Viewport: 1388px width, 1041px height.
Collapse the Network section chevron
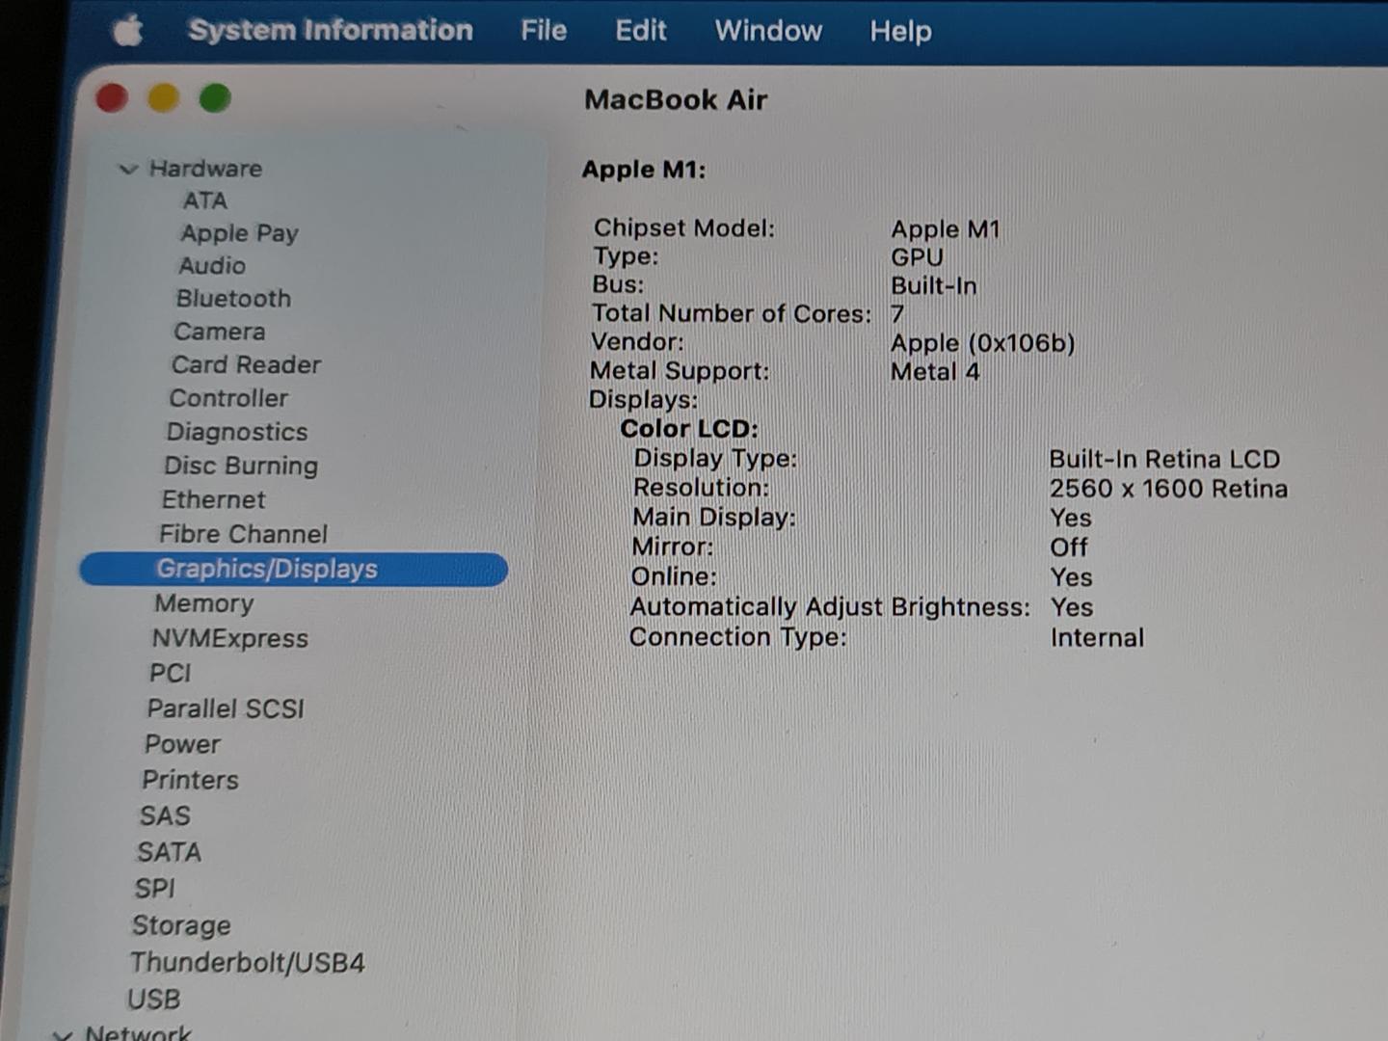[x=63, y=1034]
